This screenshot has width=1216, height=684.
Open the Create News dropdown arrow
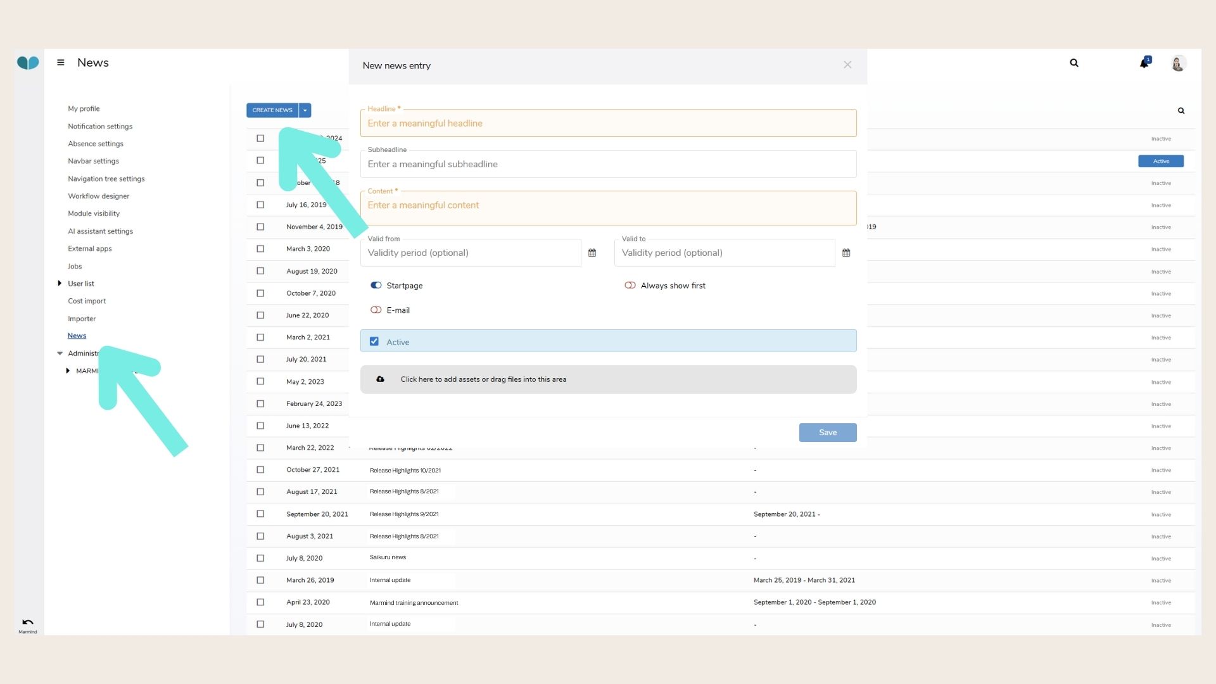click(305, 110)
